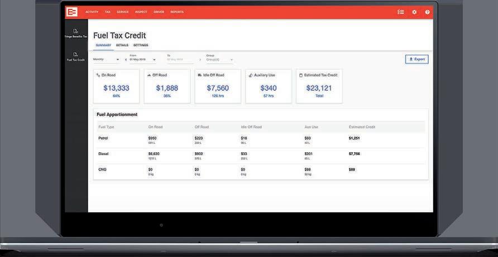The height and width of the screenshot is (257, 498).
Task: Open the settings gear icon
Action: pos(414,12)
